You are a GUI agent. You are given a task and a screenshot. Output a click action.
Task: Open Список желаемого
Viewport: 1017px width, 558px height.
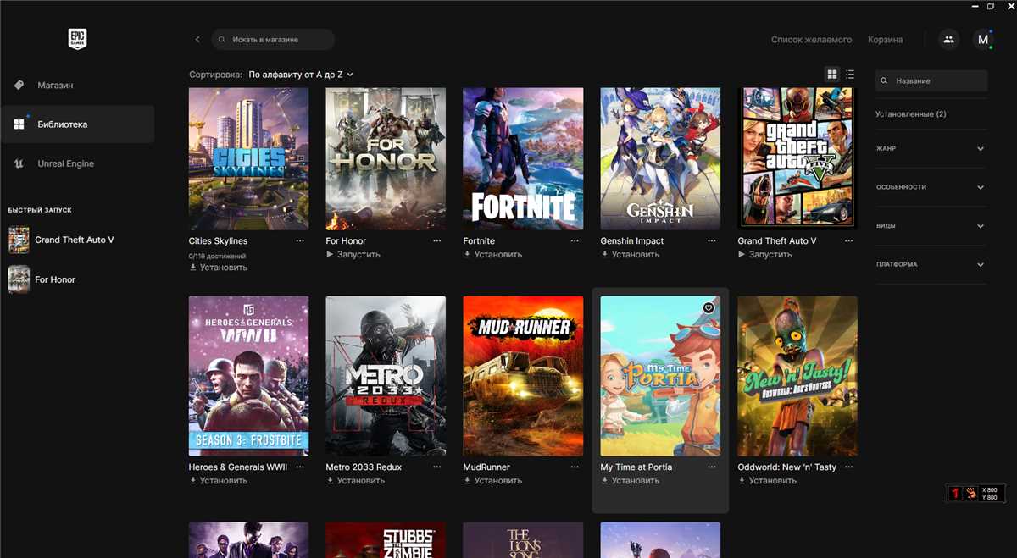[x=811, y=40]
